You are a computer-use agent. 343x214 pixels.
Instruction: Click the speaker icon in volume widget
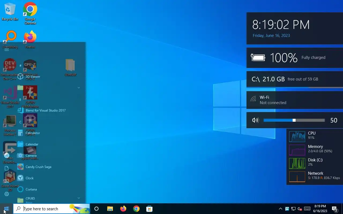coord(255,120)
